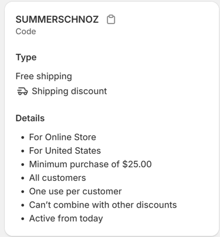Select the For United States item
220x237 pixels.
click(x=65, y=151)
